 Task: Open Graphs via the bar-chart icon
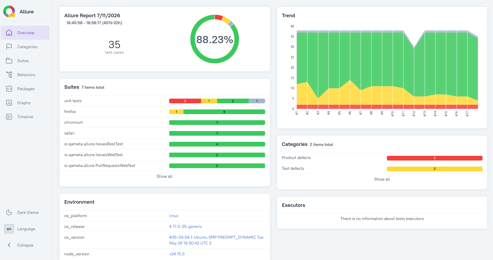pyautogui.click(x=9, y=103)
